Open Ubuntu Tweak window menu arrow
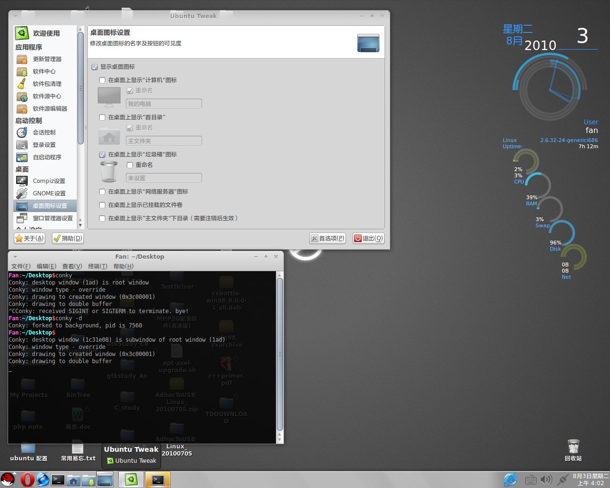Viewport: 610px width, 488px height. pos(15,16)
